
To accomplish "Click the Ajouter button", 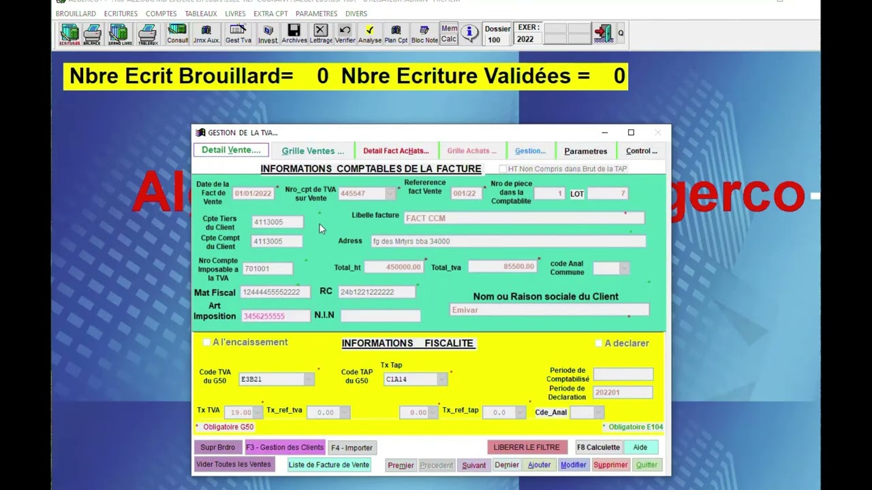I will [x=539, y=465].
